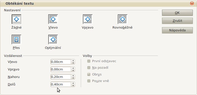Click the Dolů 0,40cm input field
197x95 pixels.
61,84
